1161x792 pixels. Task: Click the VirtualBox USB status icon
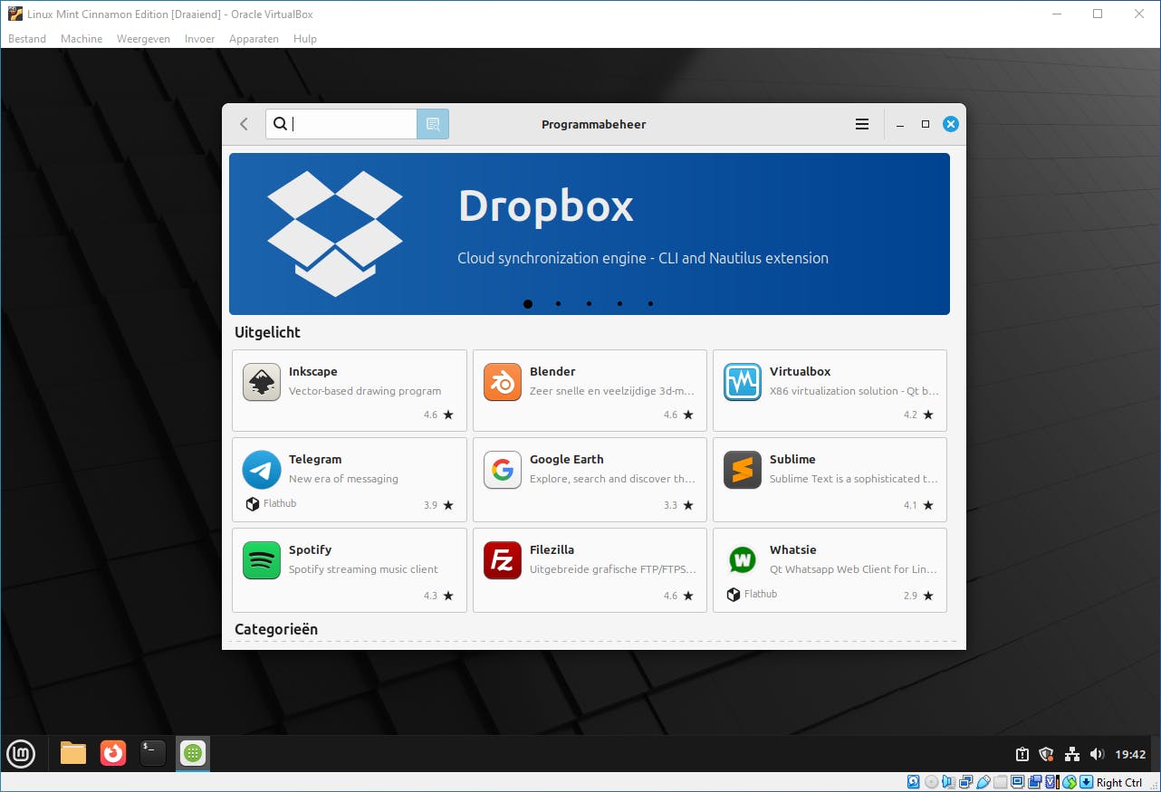[983, 782]
